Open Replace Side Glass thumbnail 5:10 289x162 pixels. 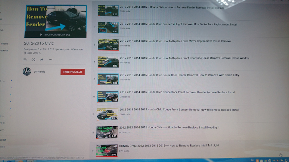pos(108,62)
